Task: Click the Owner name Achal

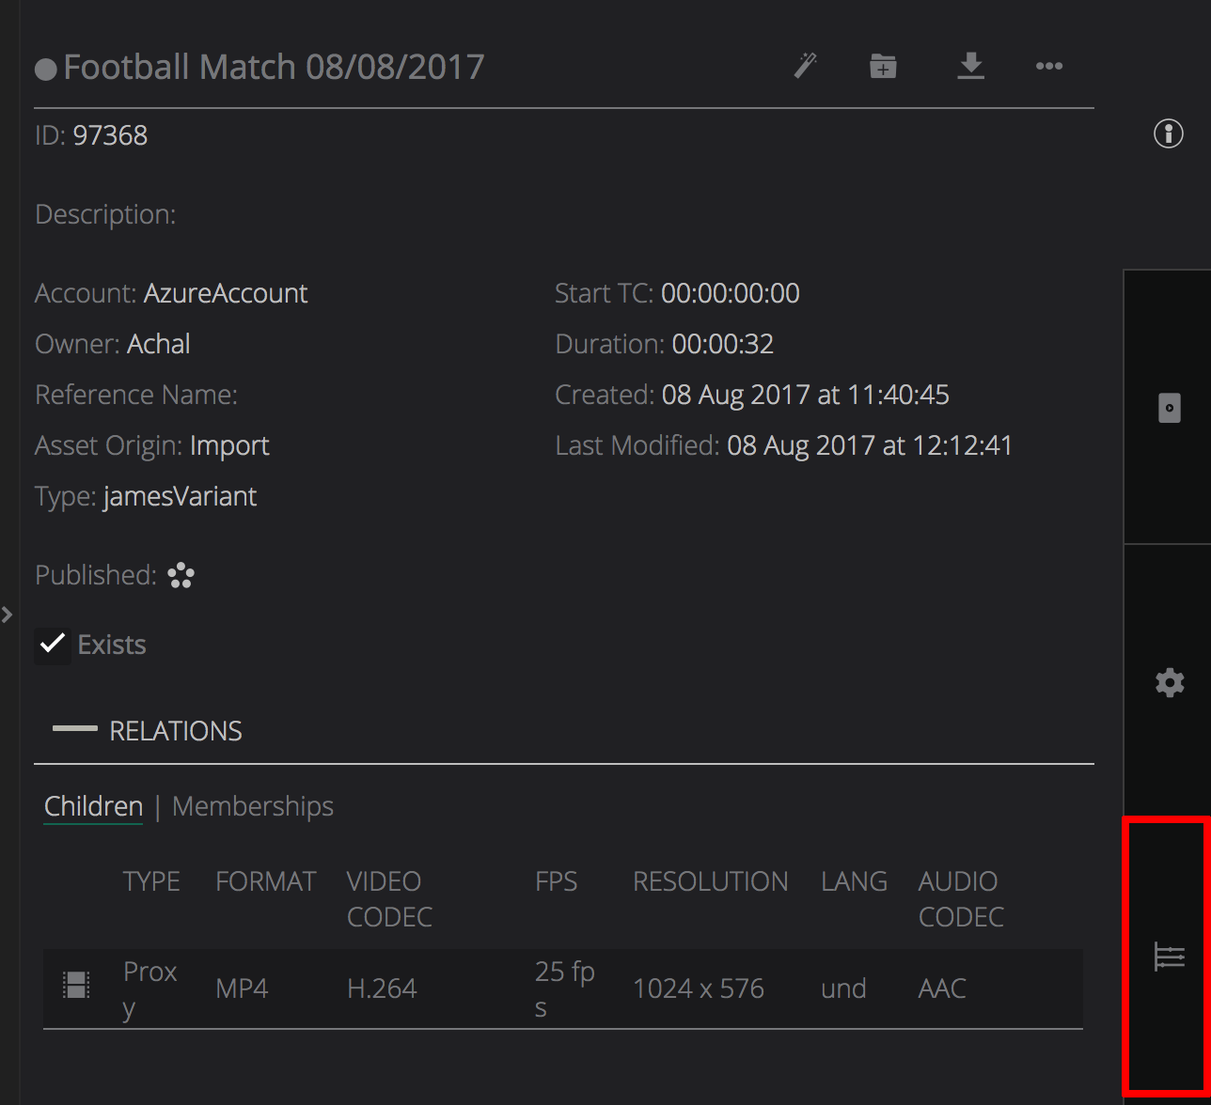Action: click(158, 344)
